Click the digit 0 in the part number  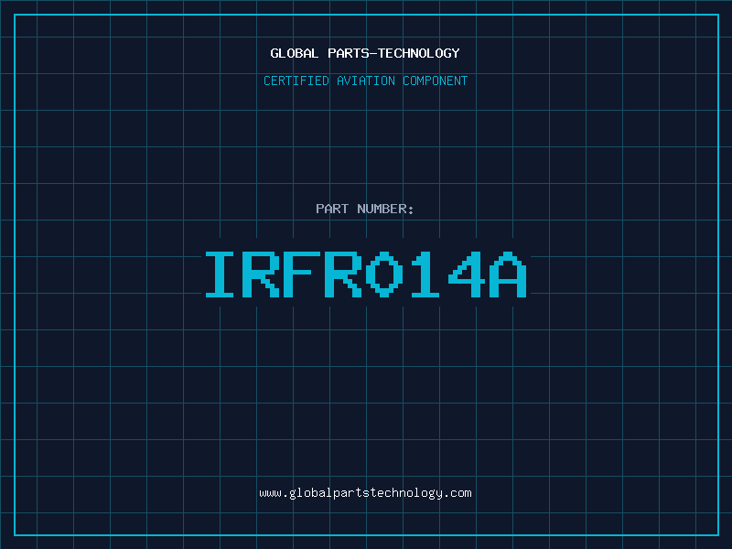pyautogui.click(x=385, y=274)
